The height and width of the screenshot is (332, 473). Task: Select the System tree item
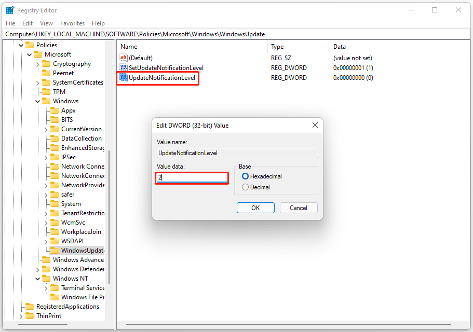pyautogui.click(x=71, y=204)
